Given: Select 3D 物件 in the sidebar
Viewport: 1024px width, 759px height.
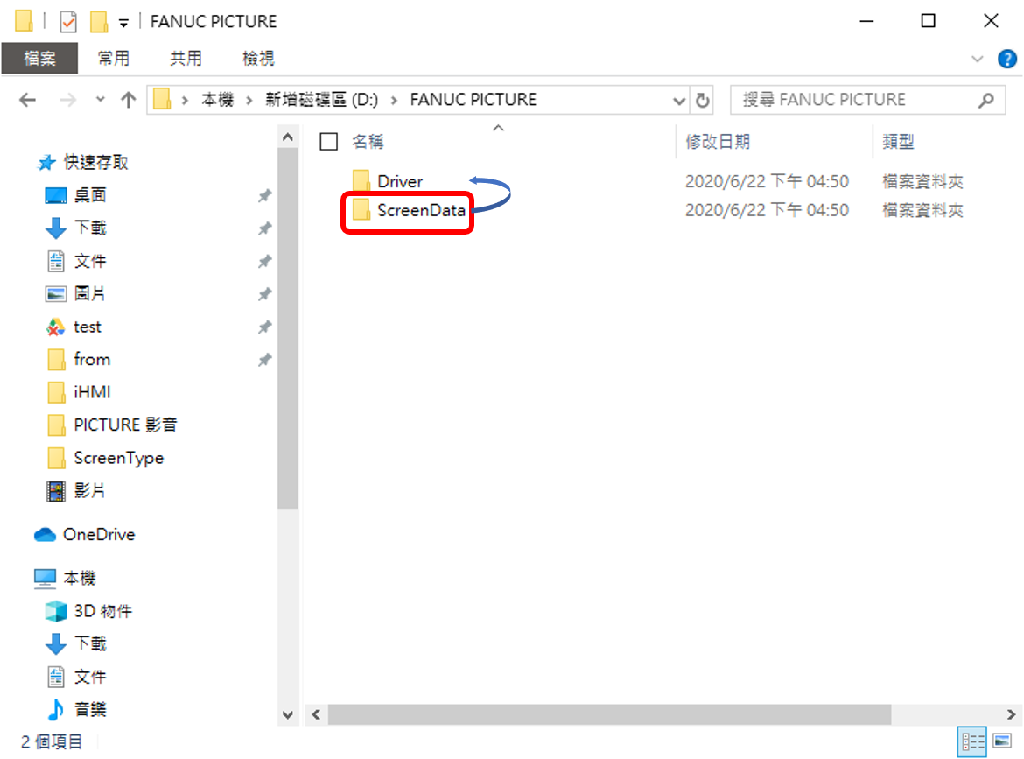Looking at the screenshot, I should 102,611.
